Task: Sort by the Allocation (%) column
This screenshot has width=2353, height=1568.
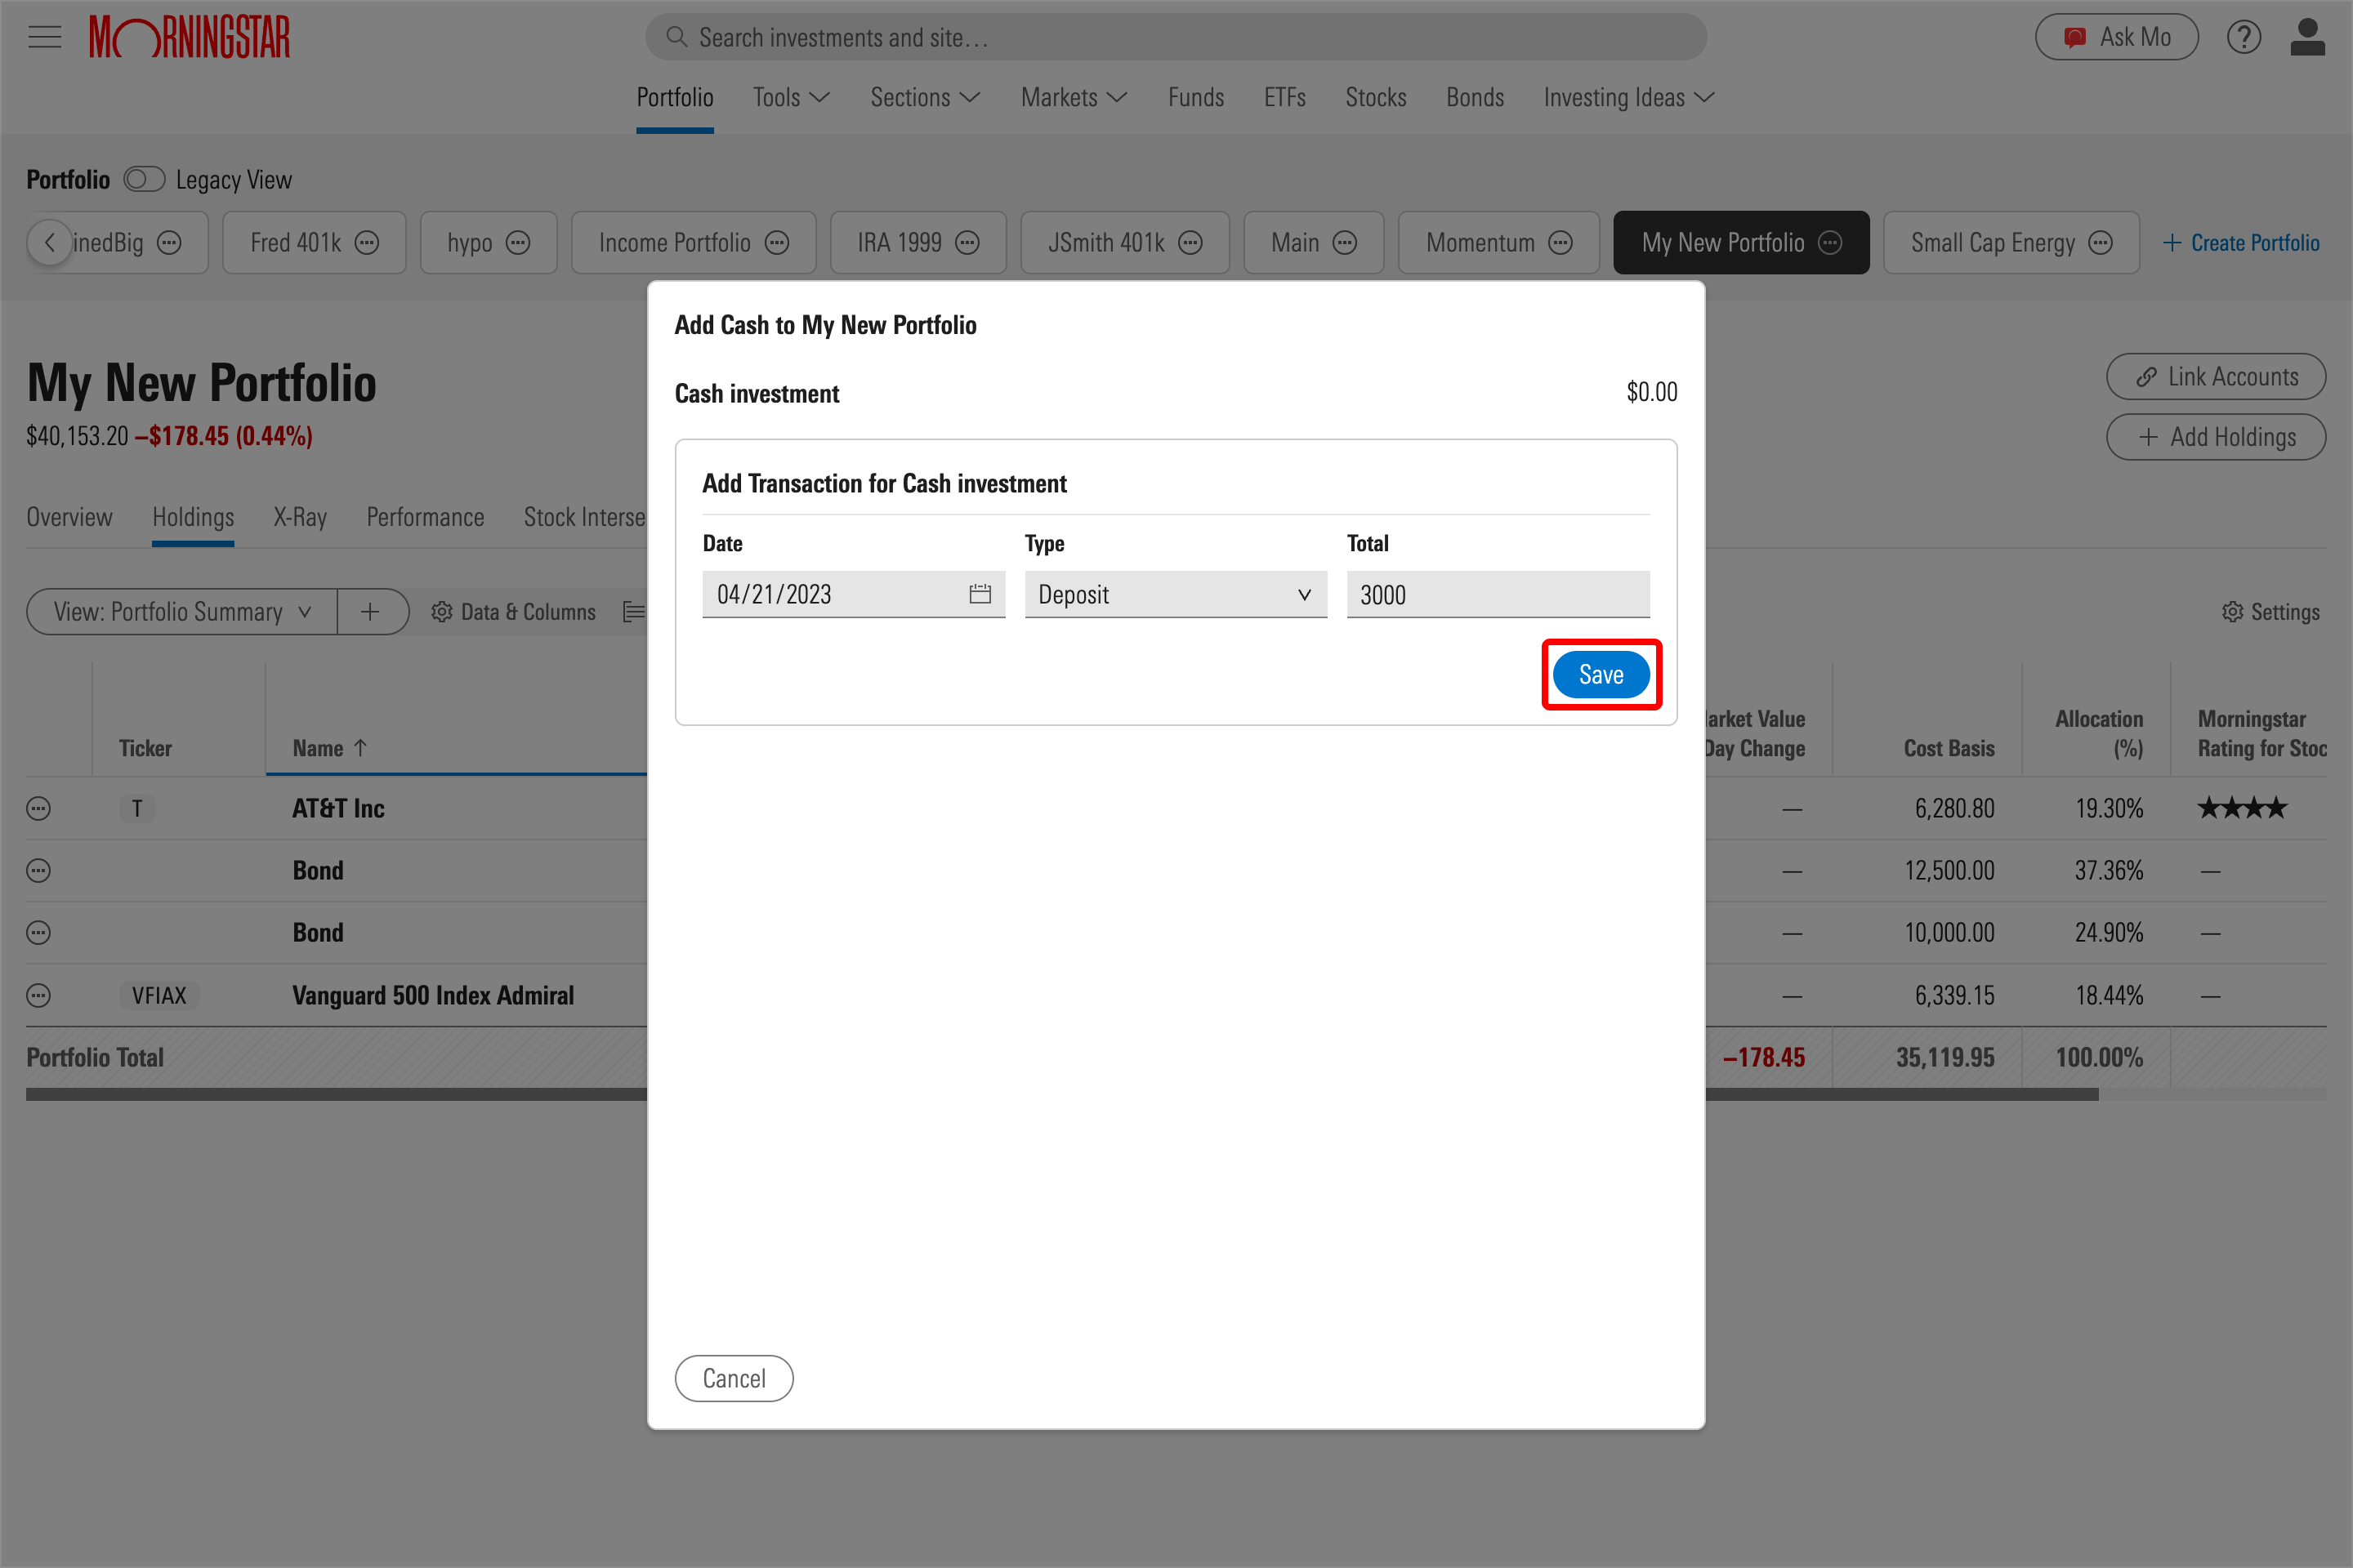Action: coord(2099,733)
